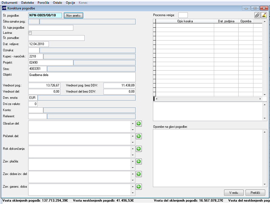Click the Opombe na glavi pogodbe text area
This screenshot has height=204, width=270.
tap(208, 158)
